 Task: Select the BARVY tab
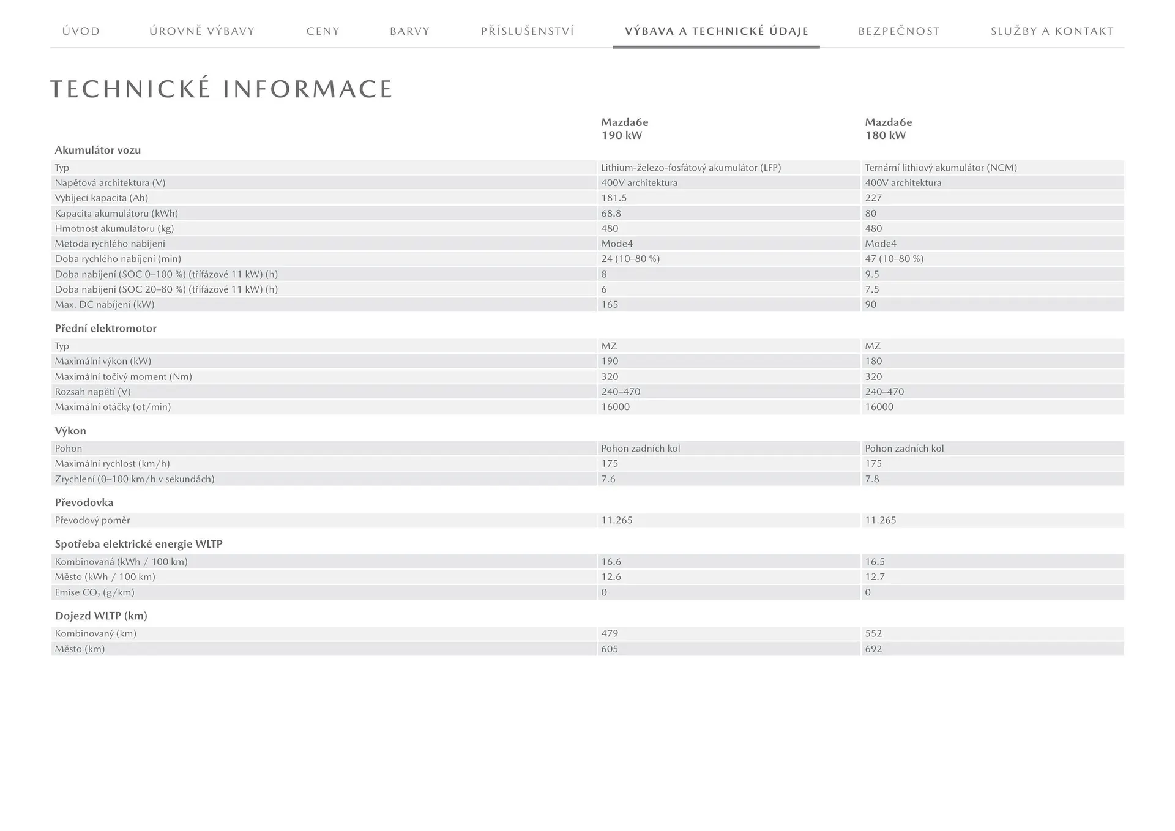tap(409, 31)
